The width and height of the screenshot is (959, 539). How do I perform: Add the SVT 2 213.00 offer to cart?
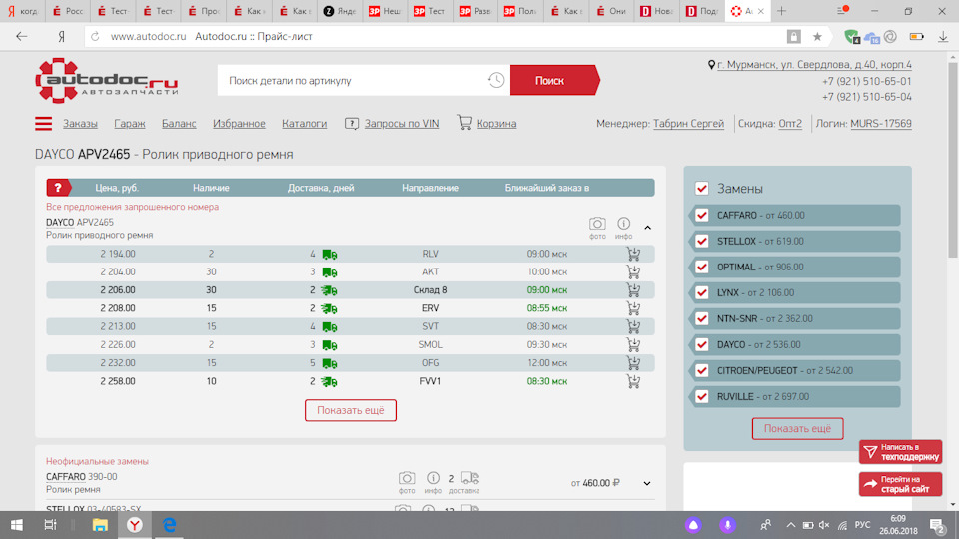click(x=633, y=327)
